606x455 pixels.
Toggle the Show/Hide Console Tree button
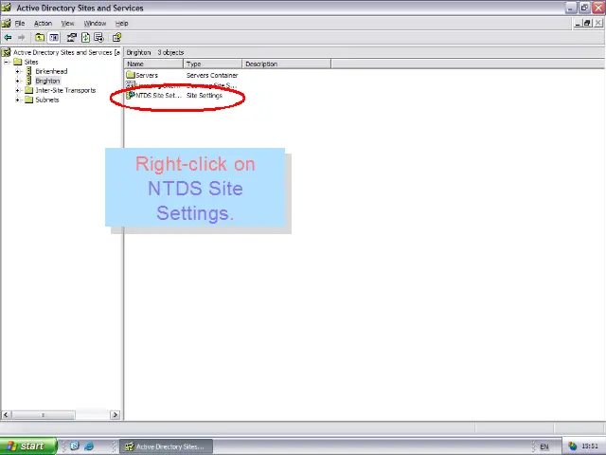(54, 38)
